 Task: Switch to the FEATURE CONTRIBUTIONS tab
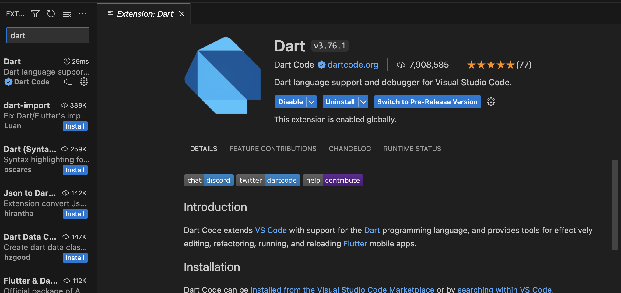pyautogui.click(x=273, y=149)
